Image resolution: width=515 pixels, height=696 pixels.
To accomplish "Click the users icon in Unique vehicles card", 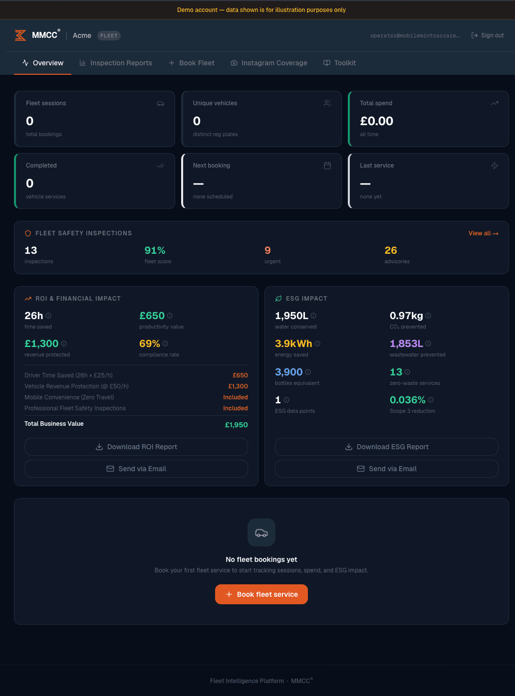I will [x=327, y=103].
